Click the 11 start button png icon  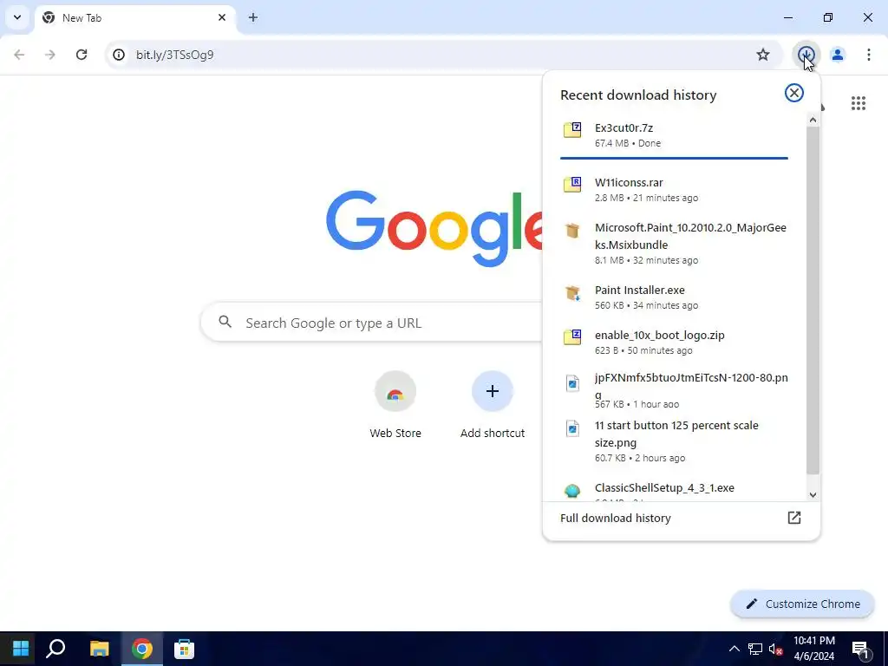(572, 428)
